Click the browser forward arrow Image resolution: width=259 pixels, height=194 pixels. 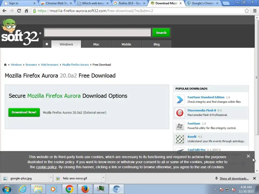pos(12,11)
